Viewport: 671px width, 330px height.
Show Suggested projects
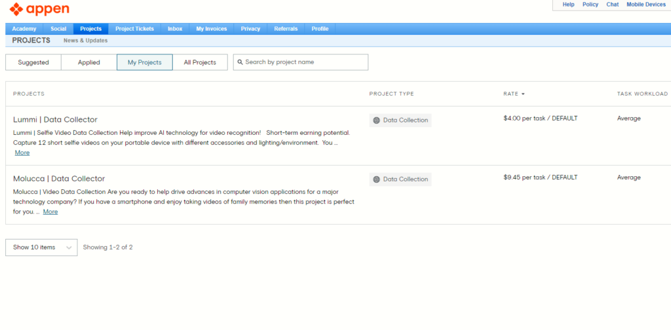tap(33, 62)
